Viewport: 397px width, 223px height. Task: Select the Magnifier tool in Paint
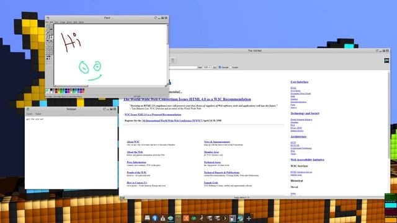click(51, 33)
